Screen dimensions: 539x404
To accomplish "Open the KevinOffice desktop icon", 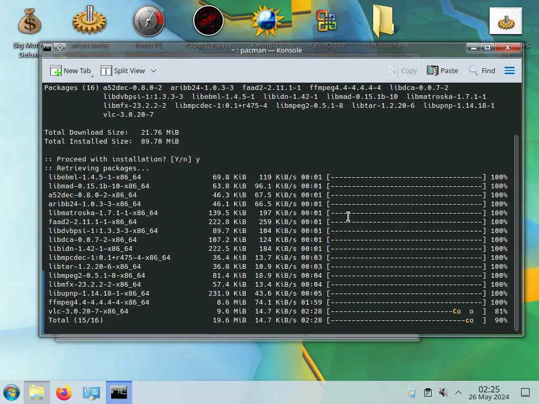I will point(326,21).
